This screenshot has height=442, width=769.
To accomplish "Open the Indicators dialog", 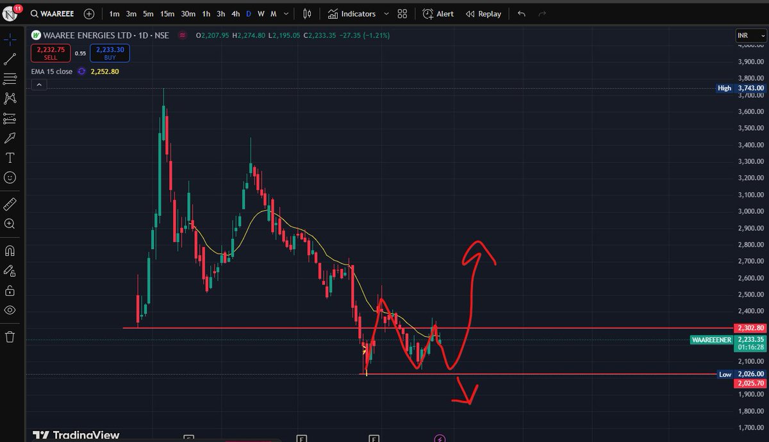I will pyautogui.click(x=351, y=13).
